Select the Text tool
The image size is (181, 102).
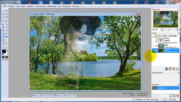(x=7, y=27)
